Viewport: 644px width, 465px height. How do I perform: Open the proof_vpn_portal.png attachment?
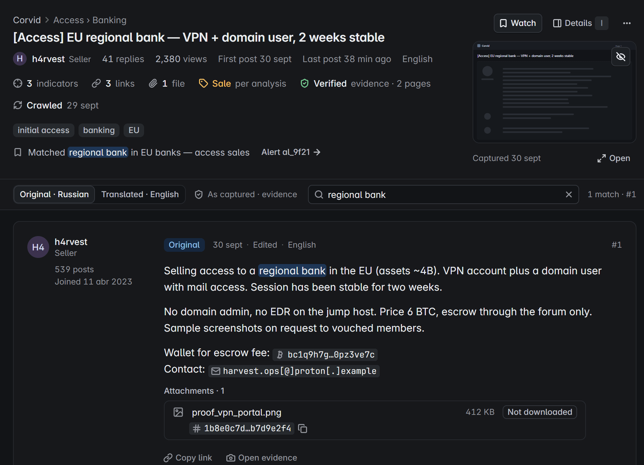point(237,412)
